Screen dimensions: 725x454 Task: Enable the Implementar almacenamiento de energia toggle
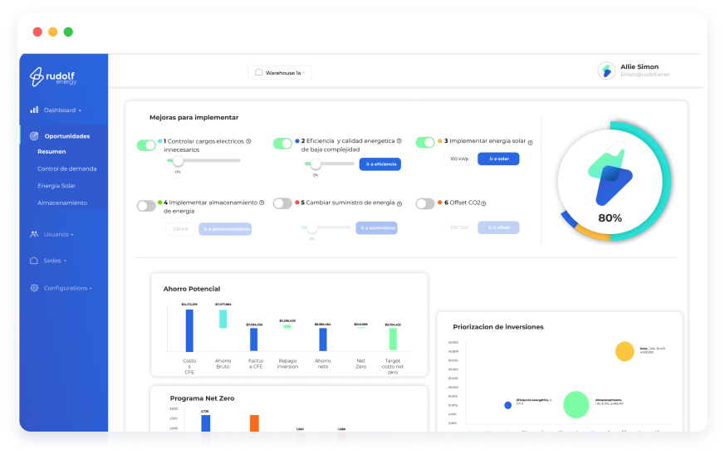point(146,206)
